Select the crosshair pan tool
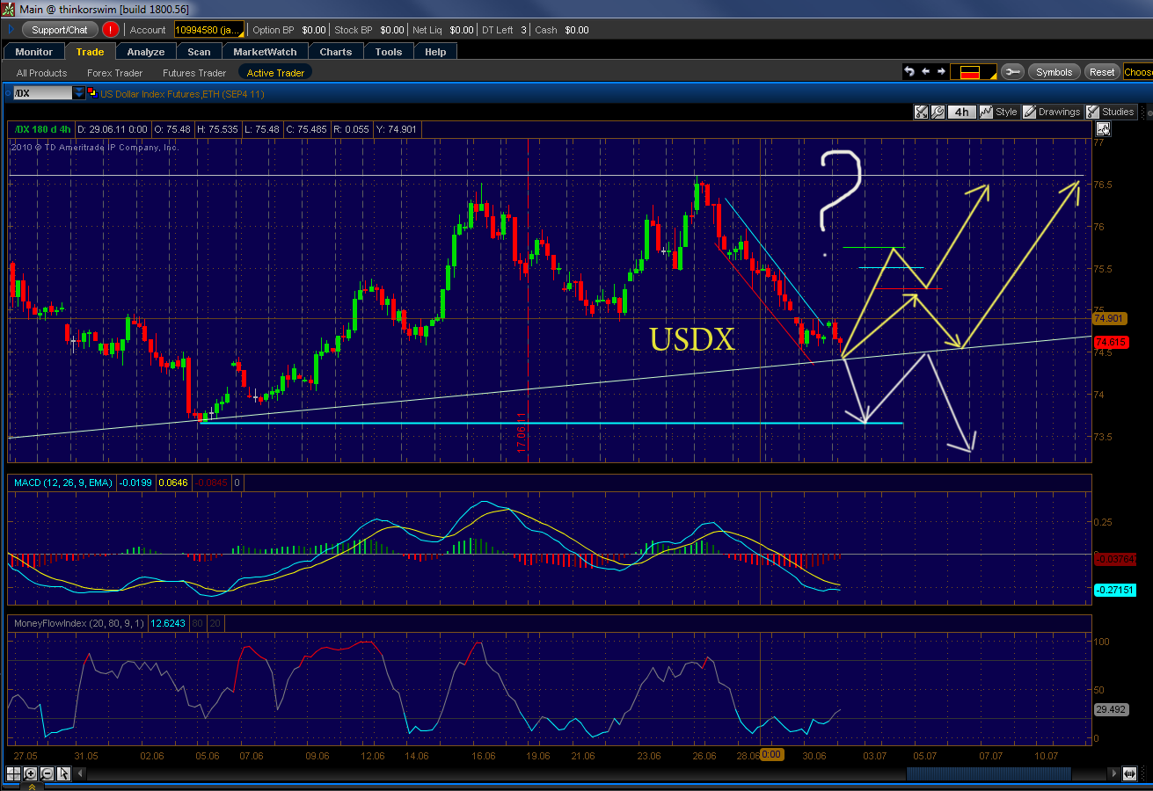The image size is (1153, 791). 13,773
